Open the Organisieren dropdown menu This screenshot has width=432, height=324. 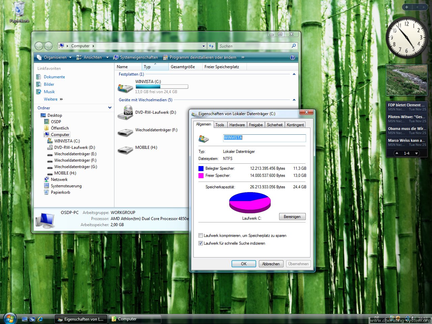pyautogui.click(x=54, y=57)
